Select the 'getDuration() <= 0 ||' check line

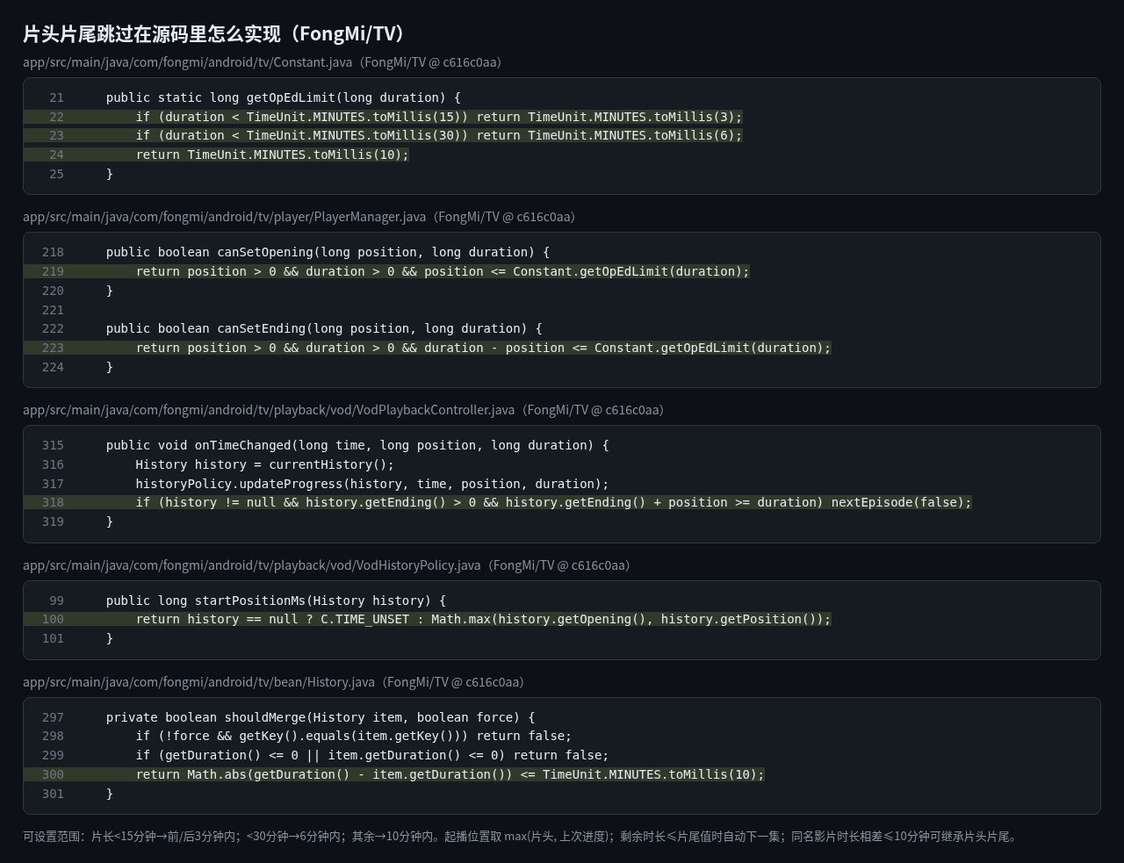coord(372,755)
